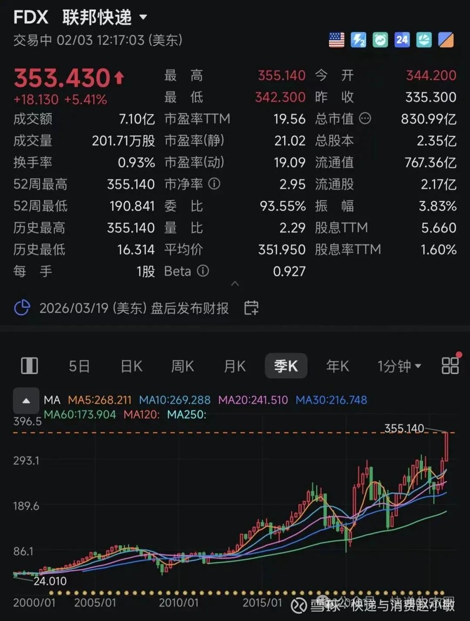Select the 季K chart tab
The height and width of the screenshot is (621, 470).
[286, 366]
